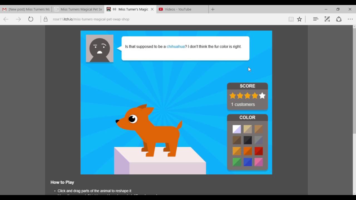Open a new browser tab
Viewport: 356px width, 200px height.
click(x=213, y=9)
